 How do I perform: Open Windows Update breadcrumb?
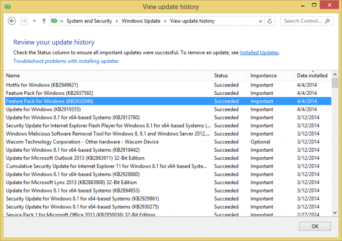click(x=141, y=21)
